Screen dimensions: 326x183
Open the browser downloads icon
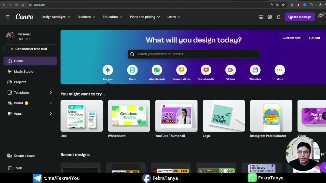tap(320, 5)
